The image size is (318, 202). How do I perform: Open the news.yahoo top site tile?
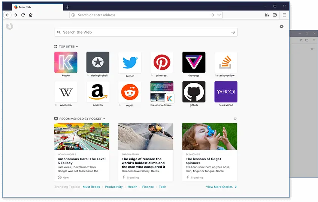226,92
